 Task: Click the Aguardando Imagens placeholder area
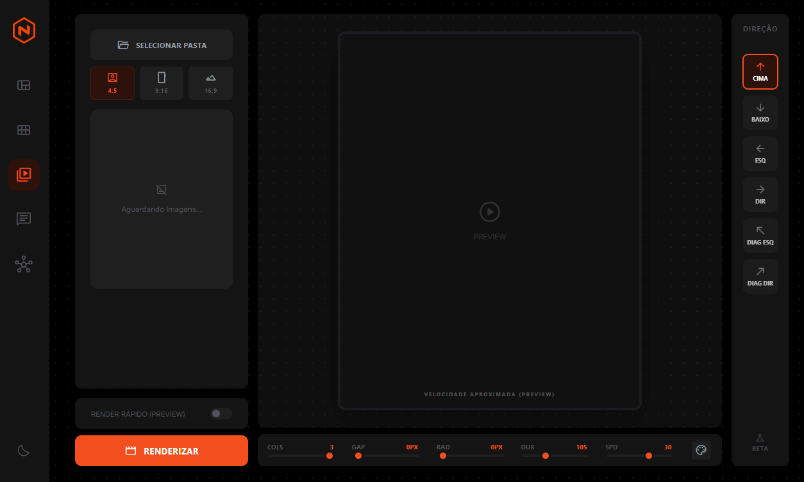(162, 199)
